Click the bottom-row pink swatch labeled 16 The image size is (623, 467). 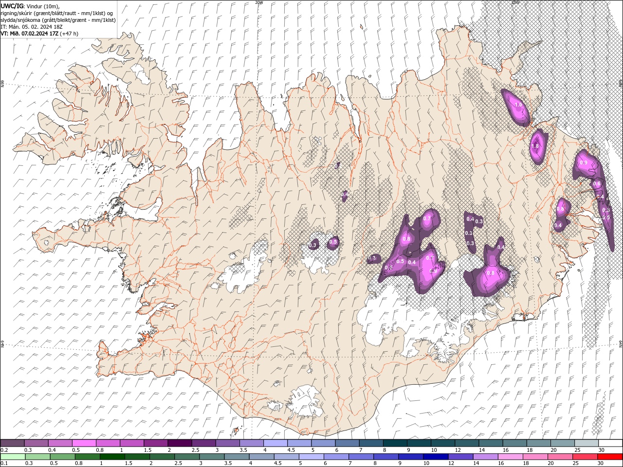click(x=510, y=457)
